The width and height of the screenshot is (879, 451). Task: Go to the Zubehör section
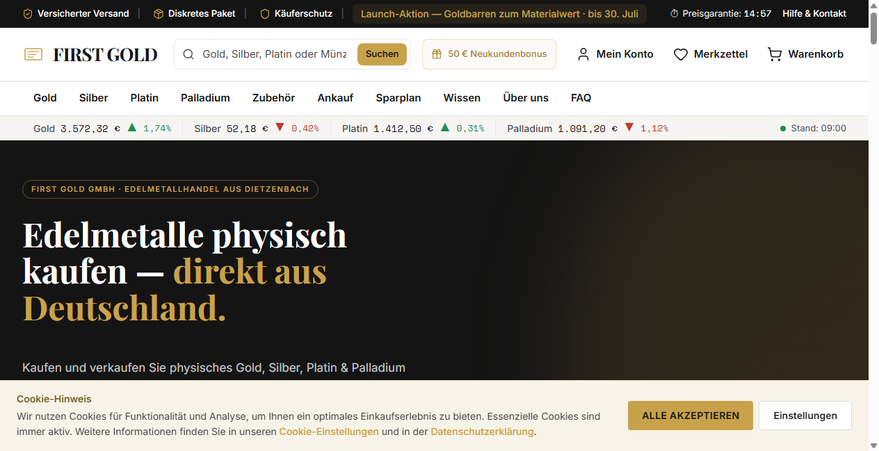coord(273,98)
